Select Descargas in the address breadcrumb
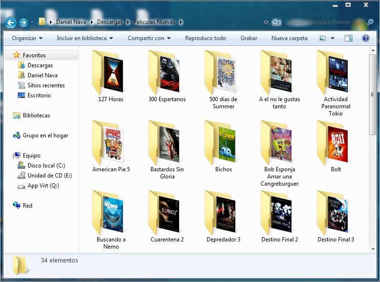Viewport: 380px width, 282px height. click(x=110, y=22)
